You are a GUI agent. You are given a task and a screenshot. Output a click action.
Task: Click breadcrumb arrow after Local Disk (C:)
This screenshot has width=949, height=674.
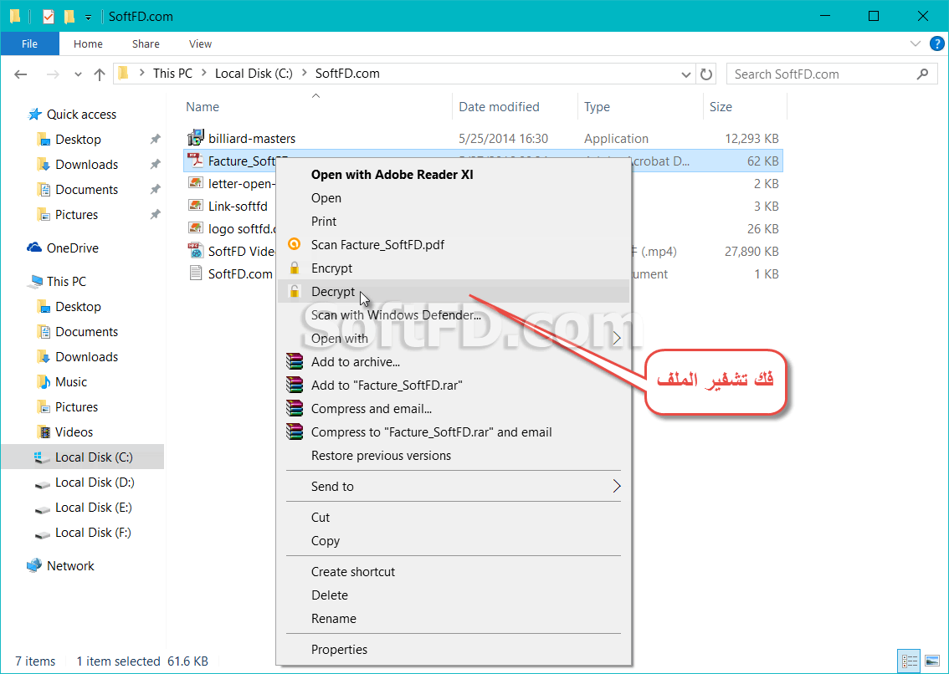304,74
